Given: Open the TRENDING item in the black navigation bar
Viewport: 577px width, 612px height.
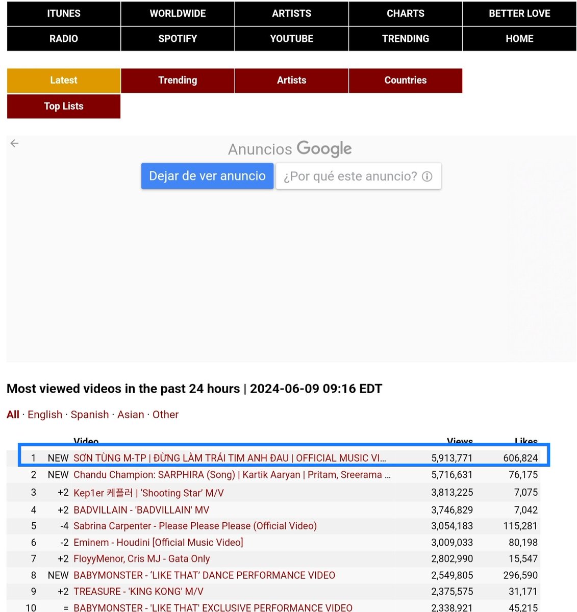Looking at the screenshot, I should 406,39.
